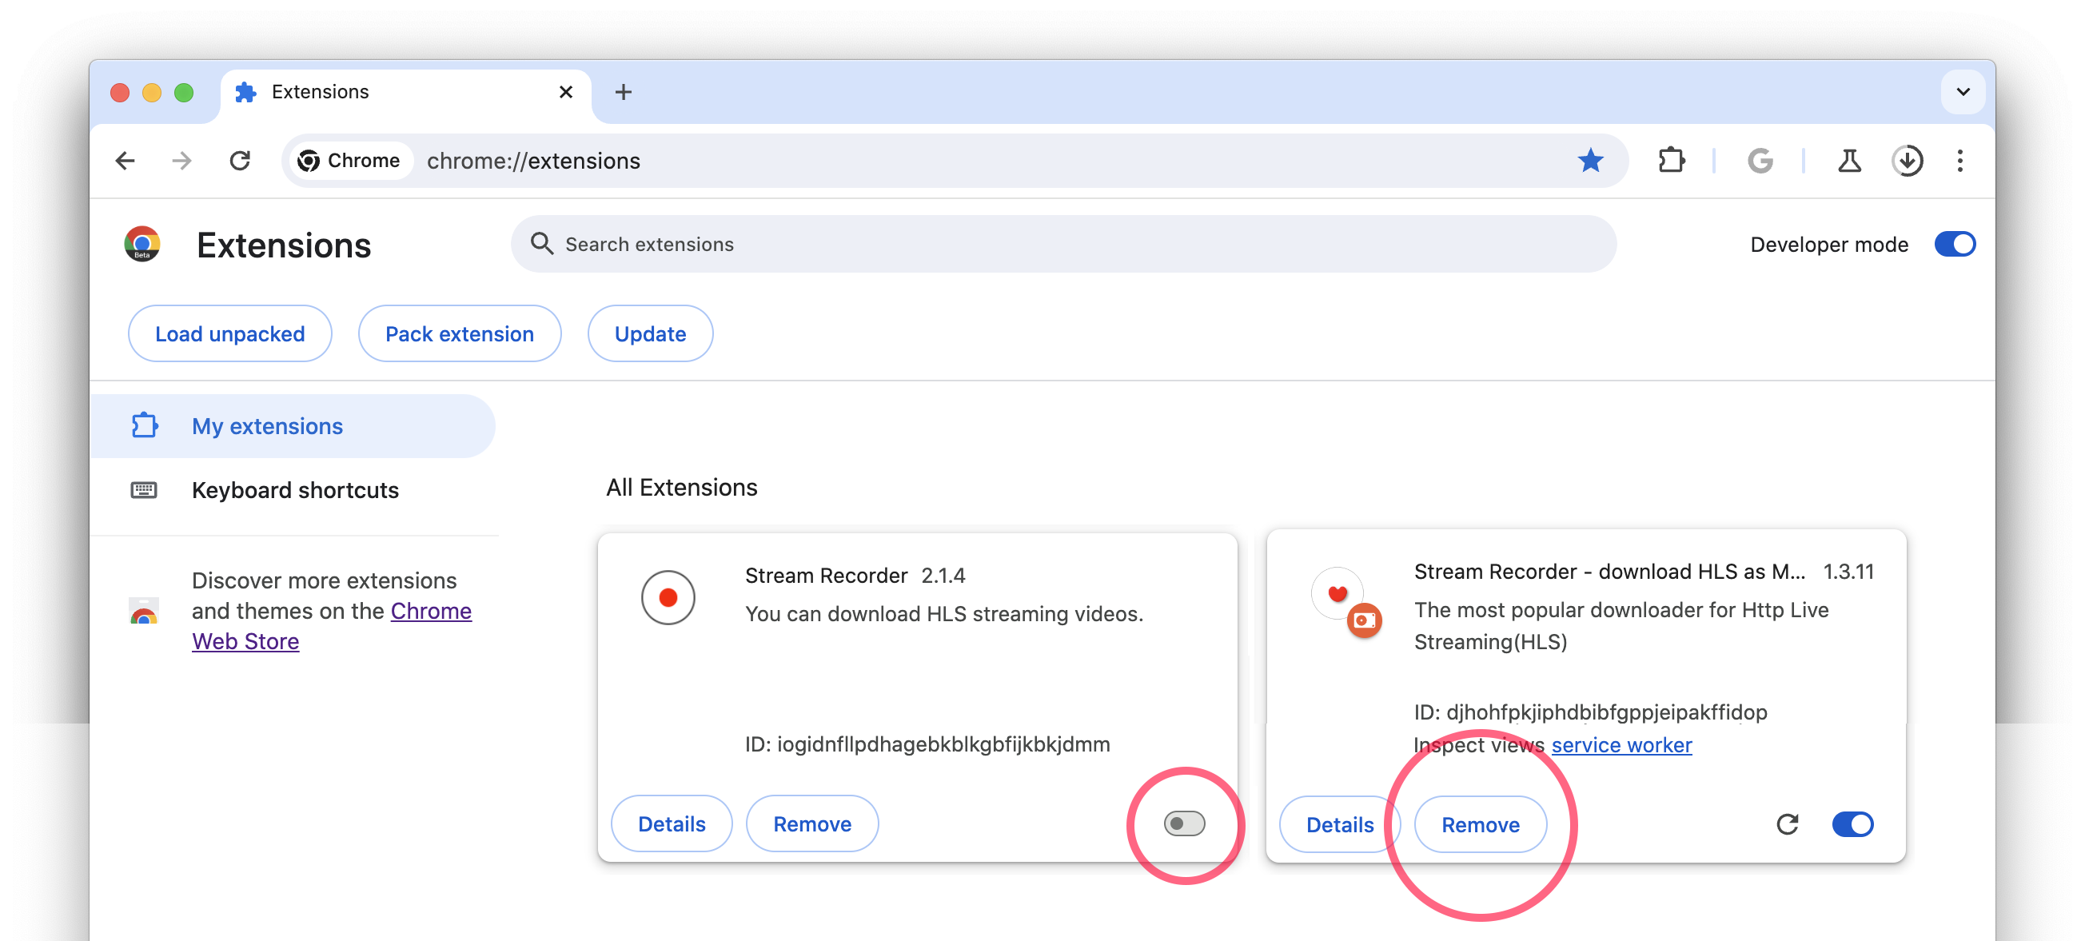
Task: Click Pack extension button
Action: coord(459,333)
